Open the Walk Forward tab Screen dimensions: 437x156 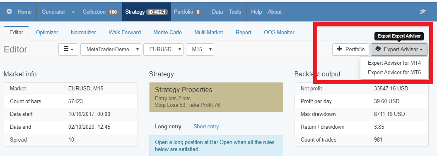click(125, 33)
